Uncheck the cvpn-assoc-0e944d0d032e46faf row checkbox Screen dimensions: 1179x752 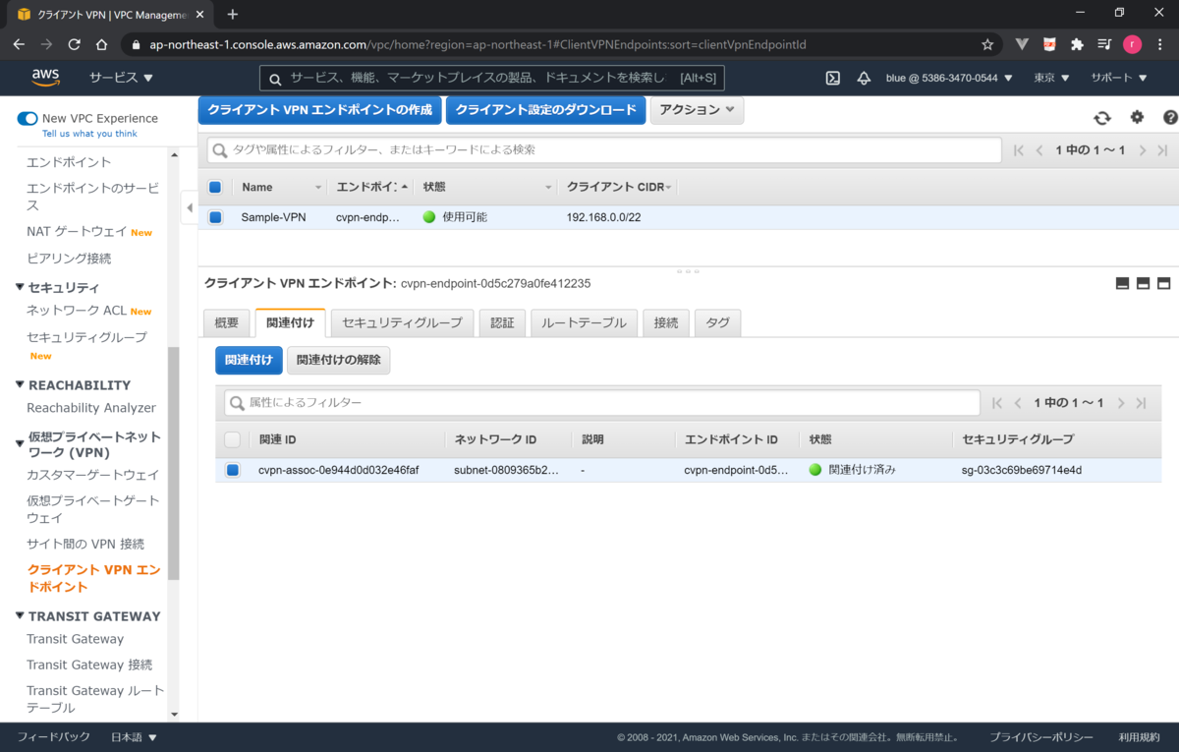pyautogui.click(x=232, y=470)
